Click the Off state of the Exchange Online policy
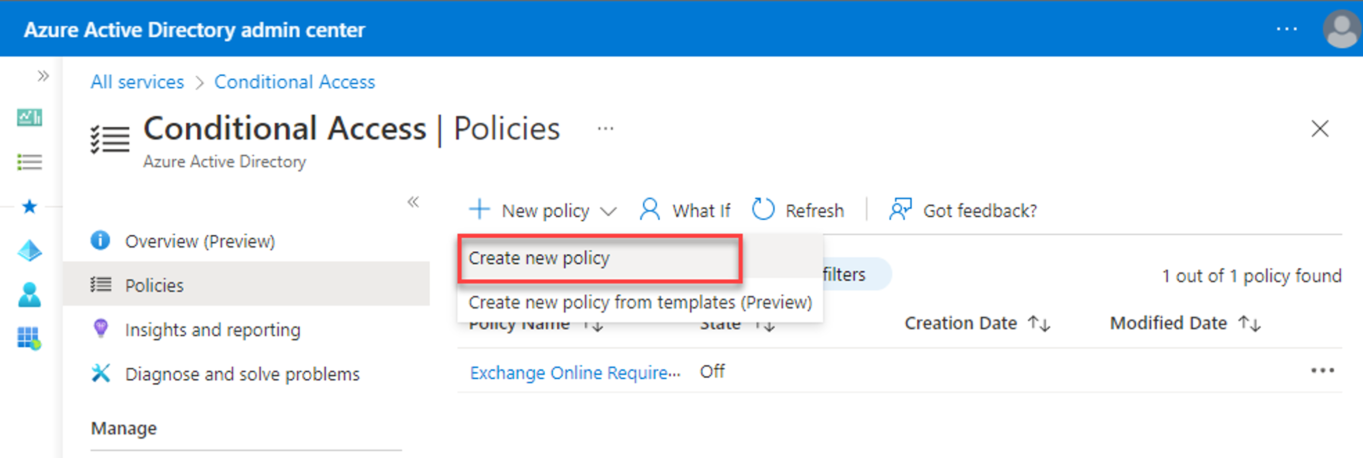 (x=712, y=372)
